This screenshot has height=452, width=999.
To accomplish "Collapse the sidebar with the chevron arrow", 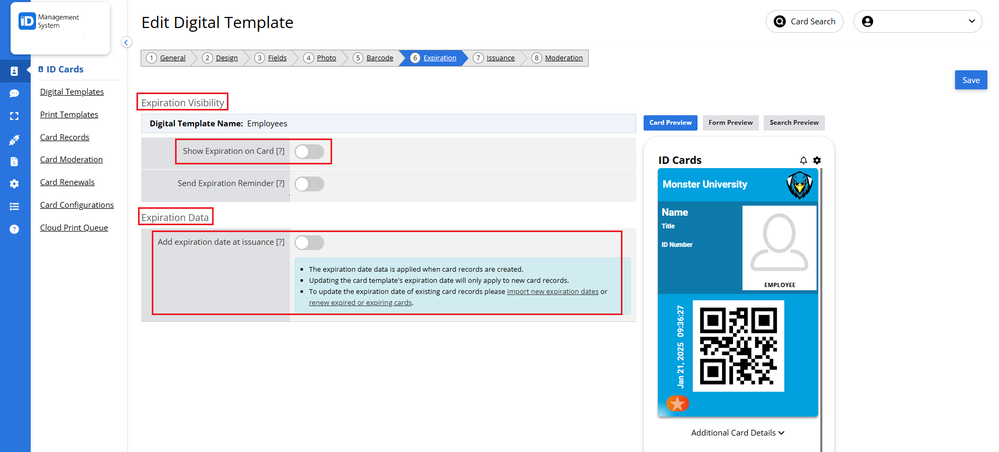I will click(126, 42).
